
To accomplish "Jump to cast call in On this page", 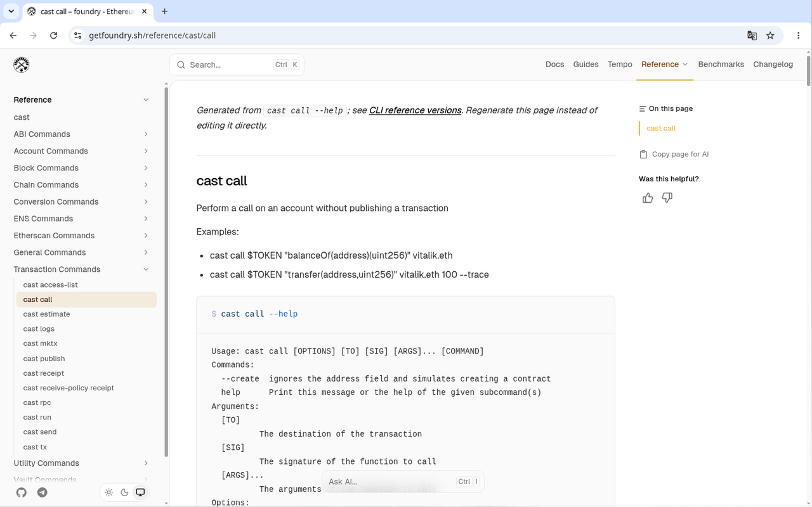I will tap(661, 128).
